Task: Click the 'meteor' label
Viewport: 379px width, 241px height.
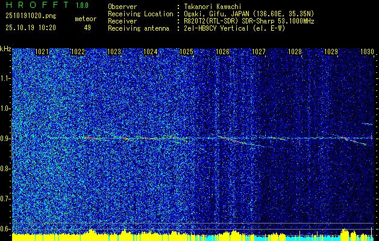Action: pyautogui.click(x=86, y=19)
